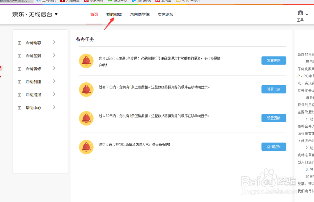
Task: Switch to 我的微店 tab
Action: pyautogui.click(x=114, y=14)
